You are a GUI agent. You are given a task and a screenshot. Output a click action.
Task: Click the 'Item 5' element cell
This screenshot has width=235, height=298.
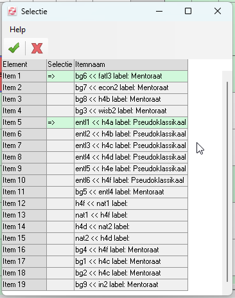(x=24, y=122)
